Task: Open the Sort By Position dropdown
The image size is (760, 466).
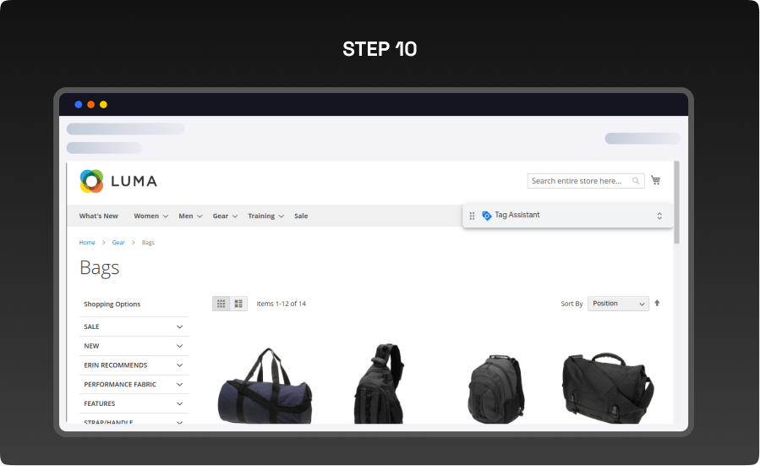Action: click(x=618, y=304)
